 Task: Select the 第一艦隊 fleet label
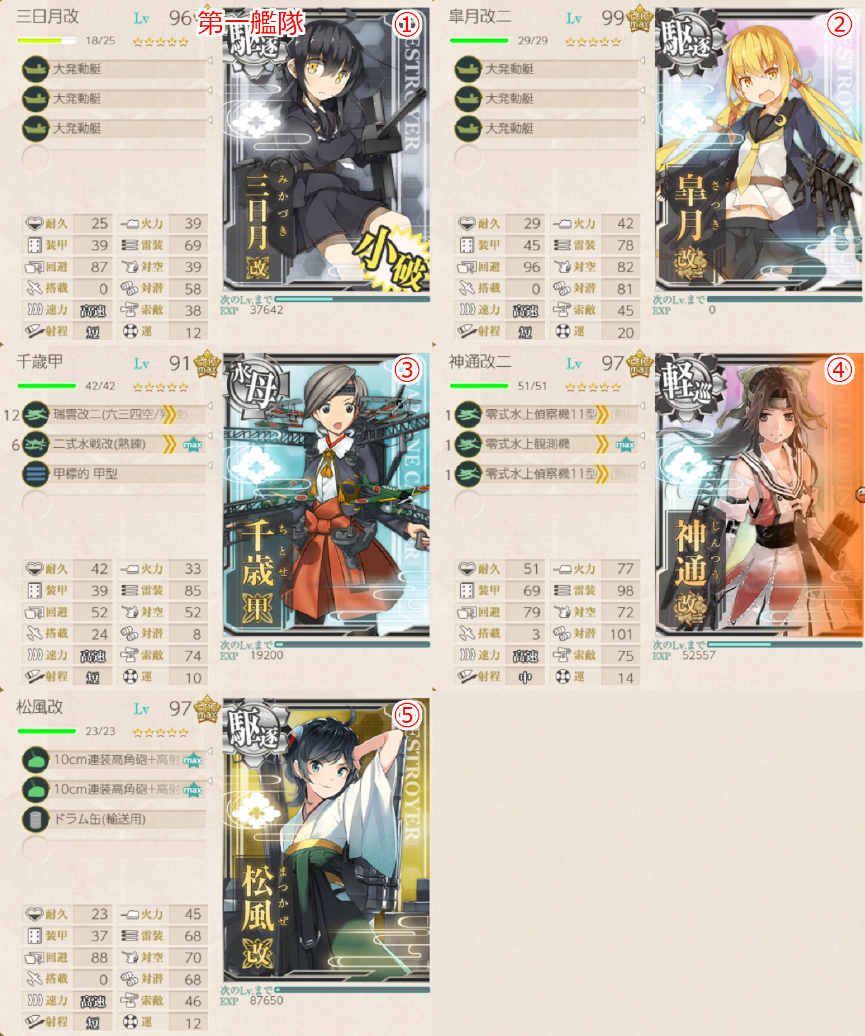pyautogui.click(x=251, y=23)
